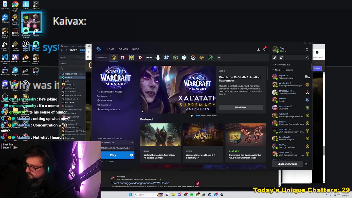Open Spotify from the taskbar

tap(191, 195)
